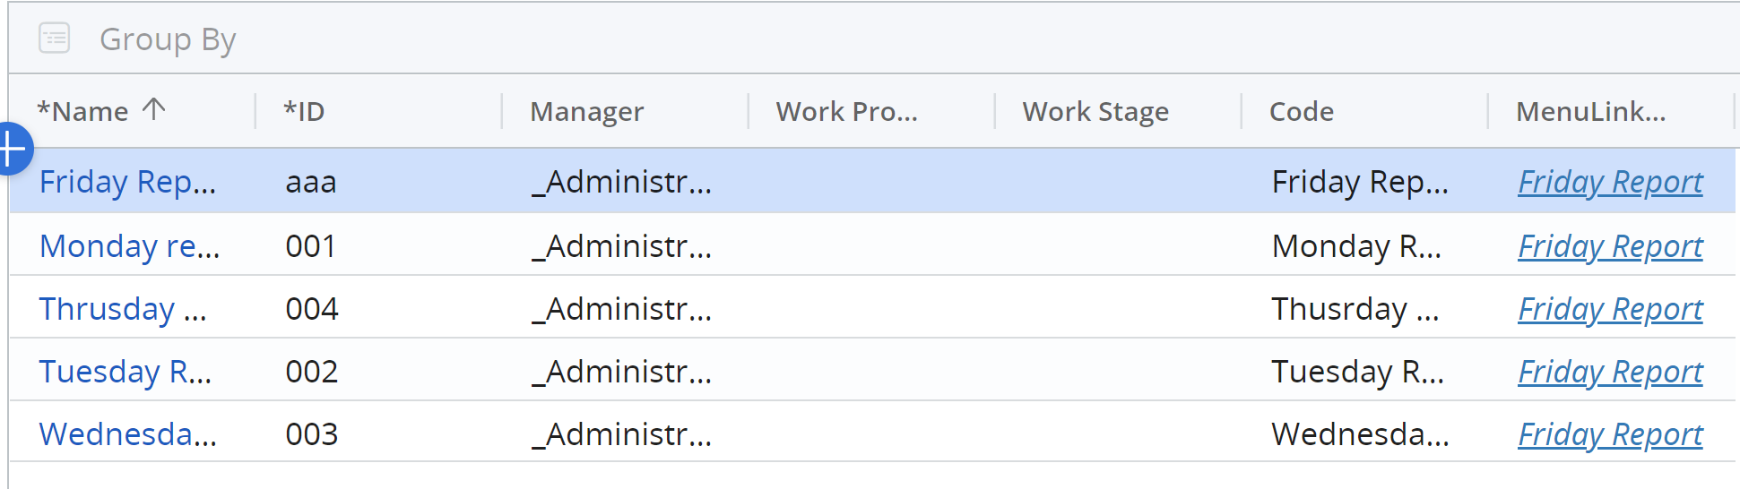Select the Work Stage column header
1740x489 pixels.
[1095, 112]
